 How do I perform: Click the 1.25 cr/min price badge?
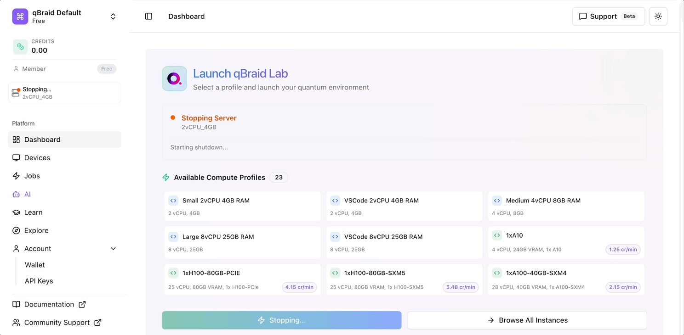click(x=623, y=250)
